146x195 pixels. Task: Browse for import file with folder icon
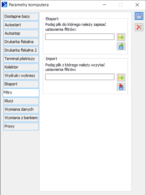[121, 77]
